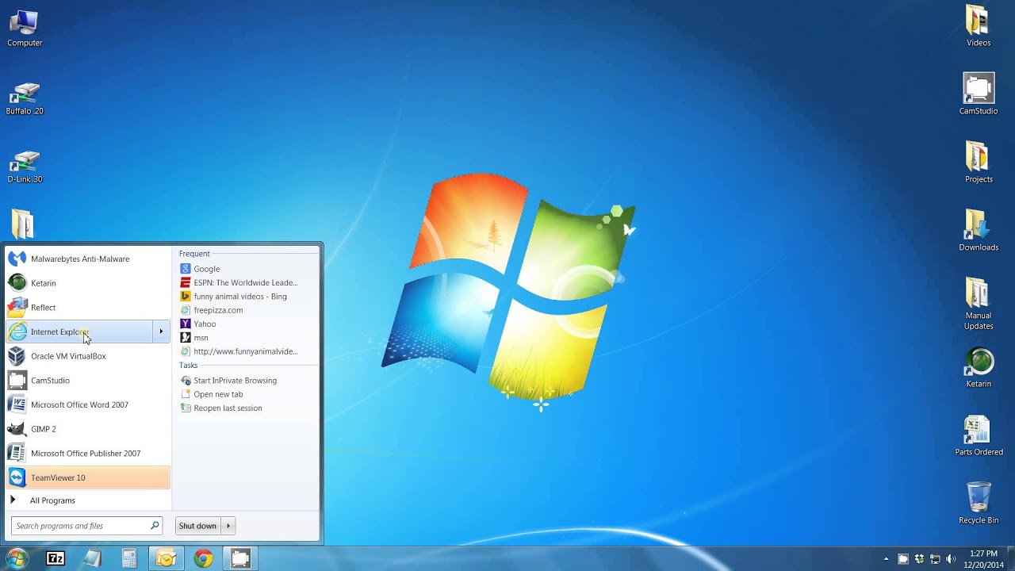Click the search magnifier in Start menu

pyautogui.click(x=155, y=526)
